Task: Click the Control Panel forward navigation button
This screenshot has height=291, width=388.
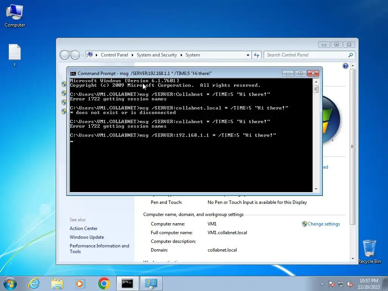Action: [x=75, y=55]
